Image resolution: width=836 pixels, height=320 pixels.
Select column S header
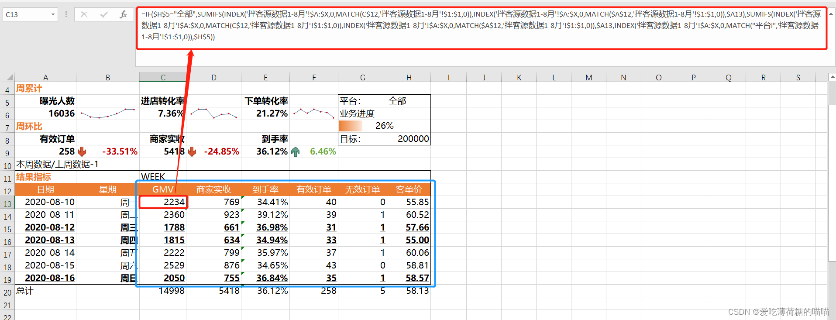(798, 78)
